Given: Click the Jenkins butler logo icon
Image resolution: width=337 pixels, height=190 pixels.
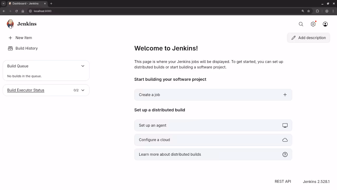Looking at the screenshot, I should click(x=10, y=24).
